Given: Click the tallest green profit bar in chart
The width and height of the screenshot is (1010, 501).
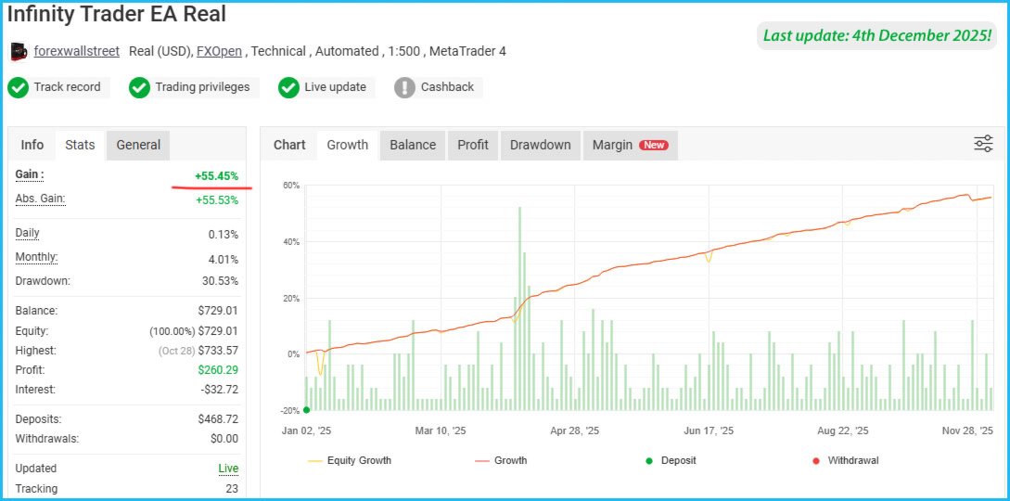Looking at the screenshot, I should pos(519,308).
